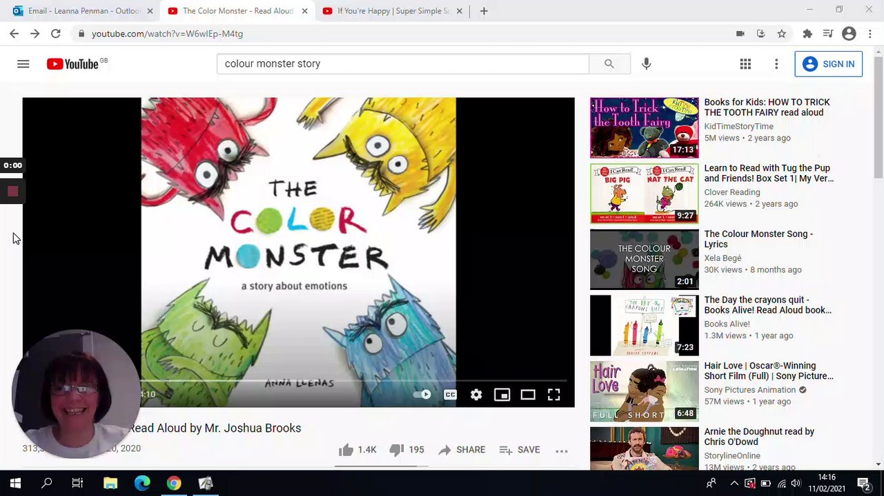This screenshot has height=496, width=884.
Task: Show hidden system tray icons
Action: pyautogui.click(x=734, y=484)
